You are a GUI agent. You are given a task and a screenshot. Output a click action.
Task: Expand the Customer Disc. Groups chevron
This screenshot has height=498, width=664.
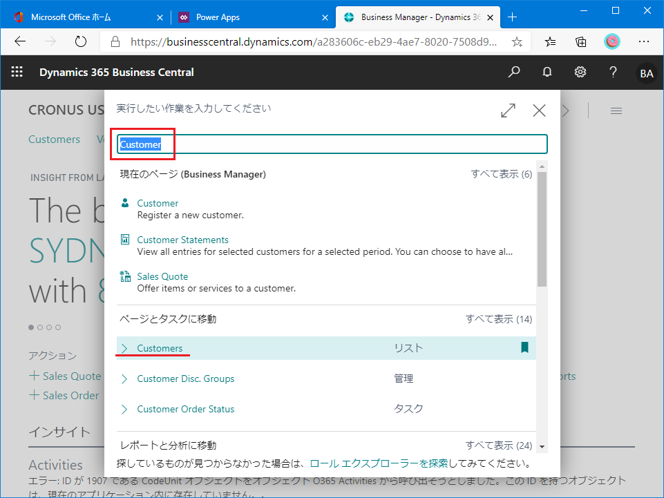pyautogui.click(x=124, y=379)
